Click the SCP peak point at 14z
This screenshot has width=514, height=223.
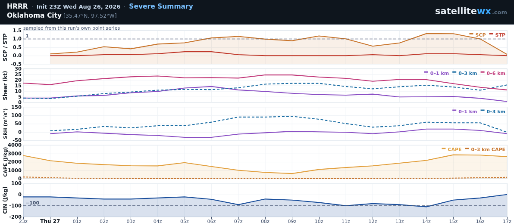426,34
